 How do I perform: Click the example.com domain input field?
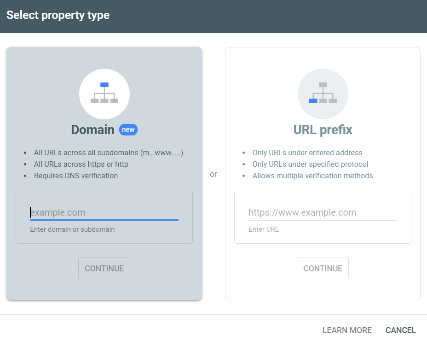coord(104,212)
